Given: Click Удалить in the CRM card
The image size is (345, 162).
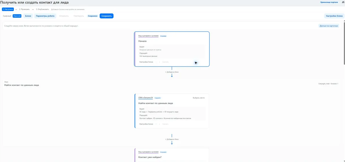Looking at the screenshot, I should [166, 124].
